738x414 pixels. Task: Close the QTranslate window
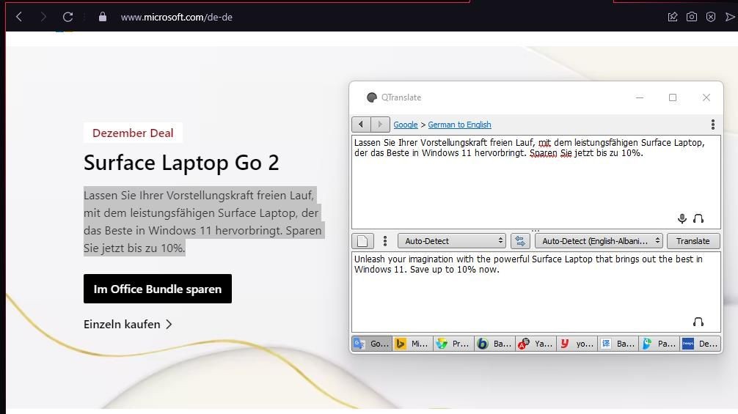[x=706, y=97]
